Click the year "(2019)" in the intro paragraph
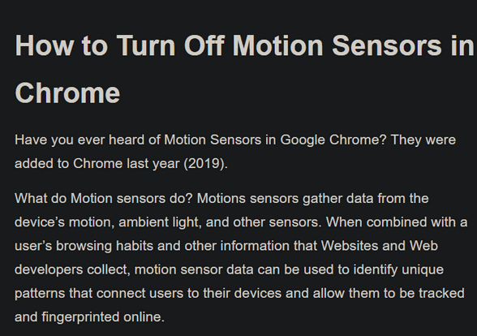Screen dimensions: 477x336 pyautogui.click(x=204, y=164)
